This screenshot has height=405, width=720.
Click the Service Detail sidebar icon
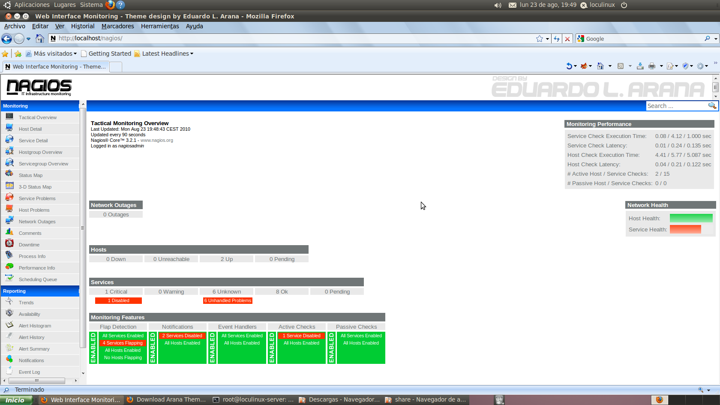tap(9, 140)
